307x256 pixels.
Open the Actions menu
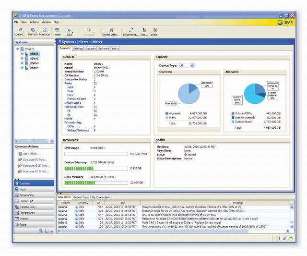pyautogui.click(x=34, y=22)
